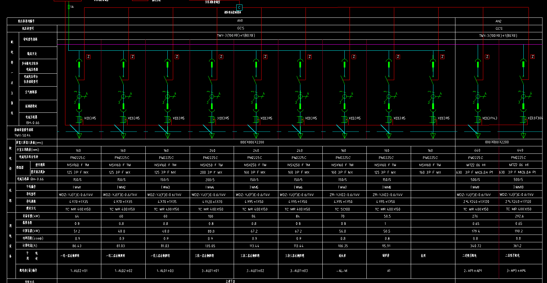Click the 200/5 current transformer cell
This screenshot has height=283, width=547.
click(x=210, y=180)
